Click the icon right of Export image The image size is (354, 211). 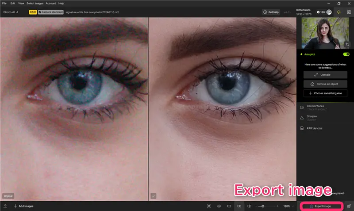349,206
